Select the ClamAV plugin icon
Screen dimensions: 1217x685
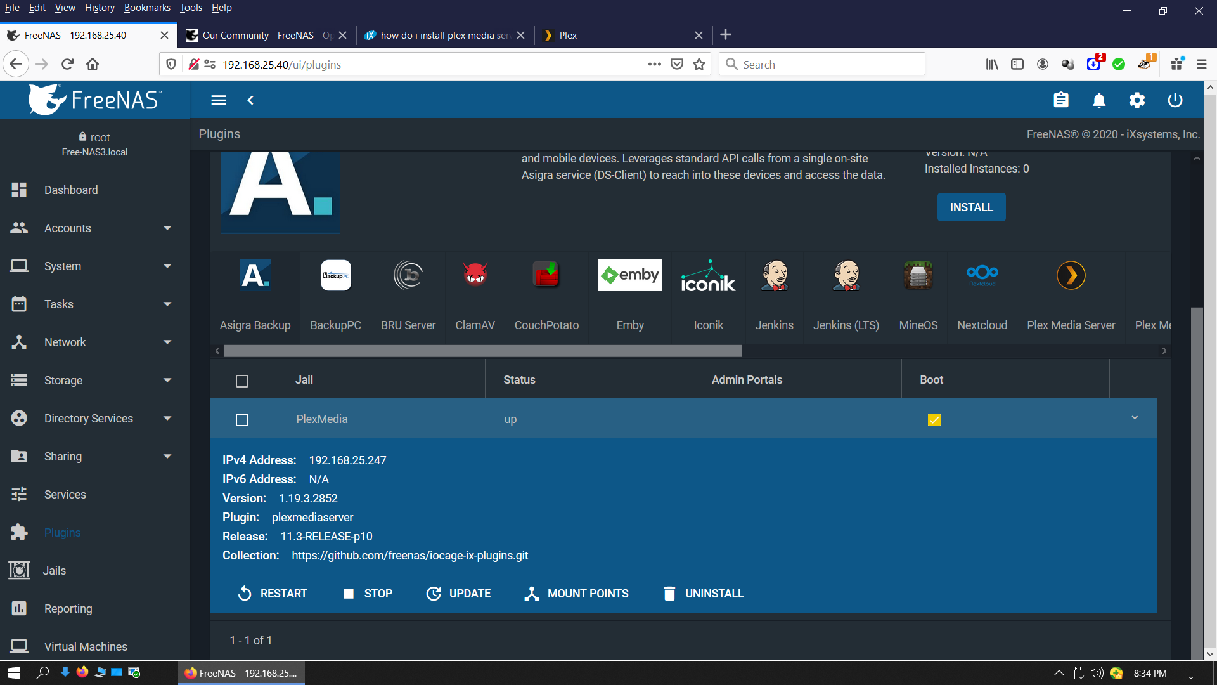coord(475,275)
